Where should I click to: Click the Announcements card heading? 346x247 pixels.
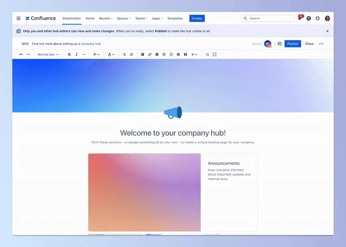pyautogui.click(x=224, y=163)
